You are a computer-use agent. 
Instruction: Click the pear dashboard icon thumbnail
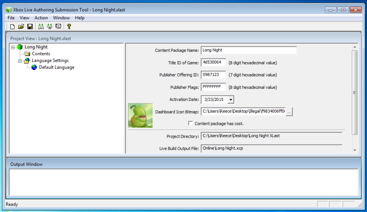pos(141,115)
